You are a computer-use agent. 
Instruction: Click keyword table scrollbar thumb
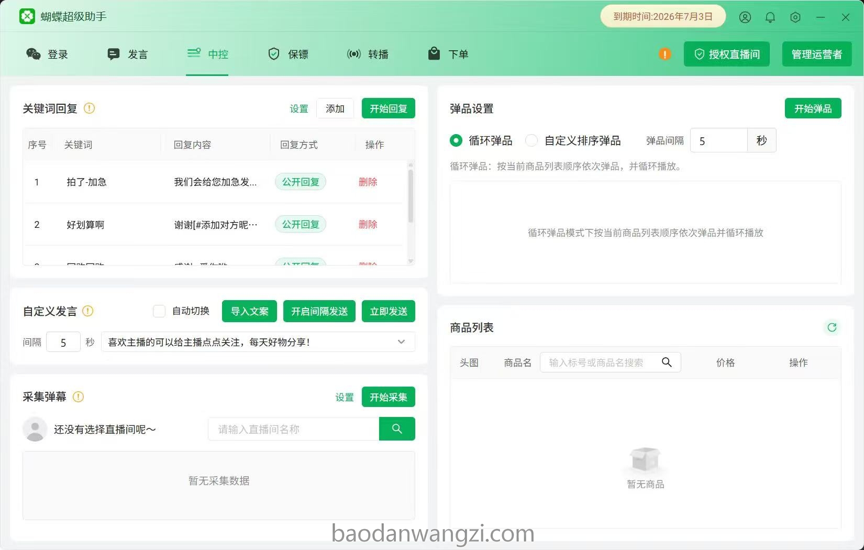[411, 195]
